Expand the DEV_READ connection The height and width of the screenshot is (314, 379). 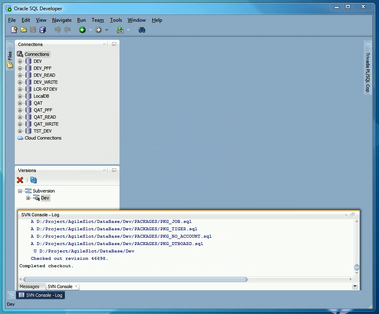tap(20, 76)
